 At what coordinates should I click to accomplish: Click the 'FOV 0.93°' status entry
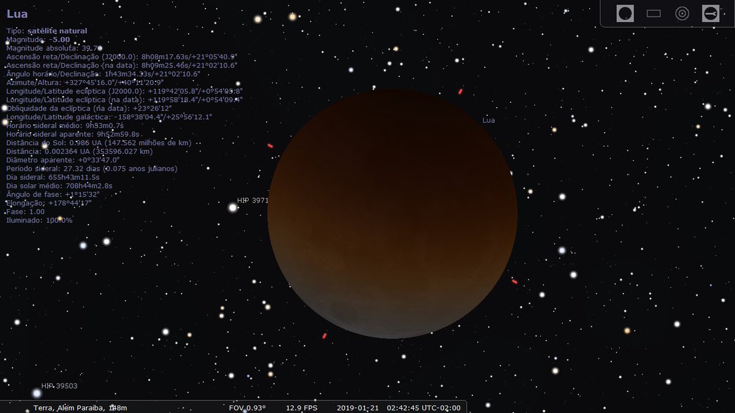coord(247,407)
